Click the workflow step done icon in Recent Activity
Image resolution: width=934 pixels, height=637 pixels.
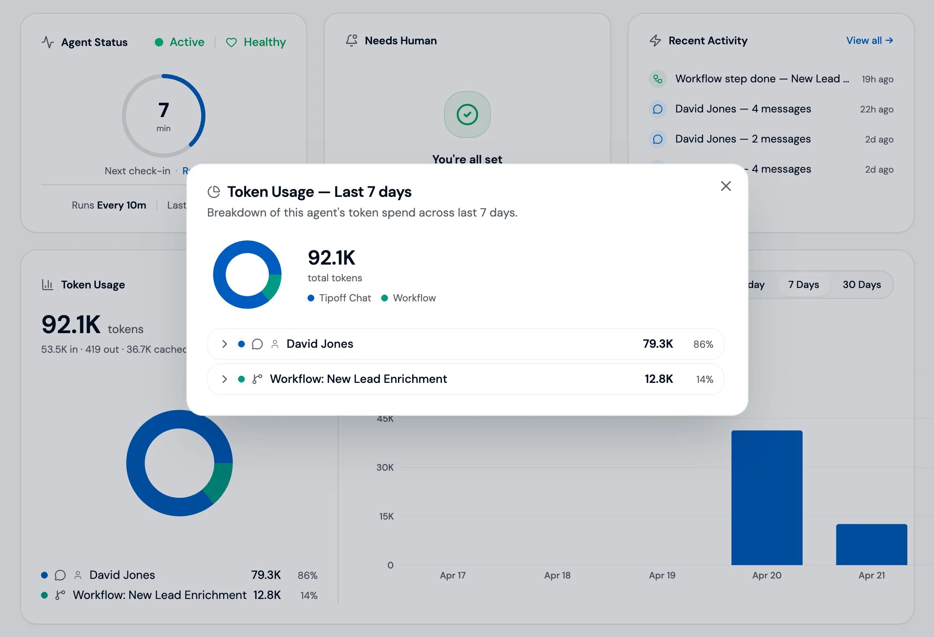[x=658, y=79]
